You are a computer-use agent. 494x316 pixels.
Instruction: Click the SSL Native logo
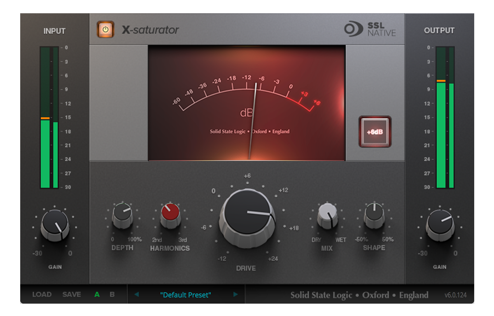coord(370,30)
